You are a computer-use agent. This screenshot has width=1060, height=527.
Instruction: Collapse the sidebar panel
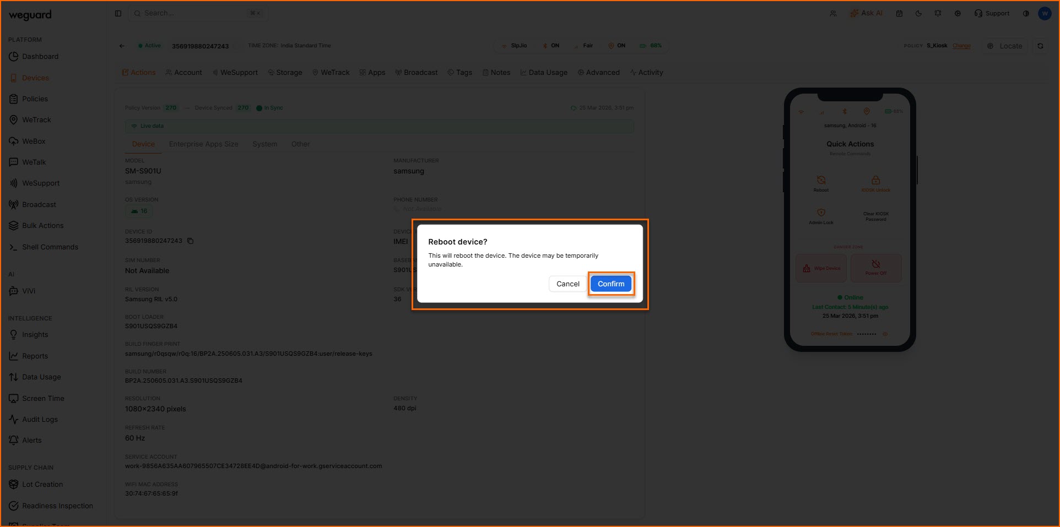(x=118, y=14)
